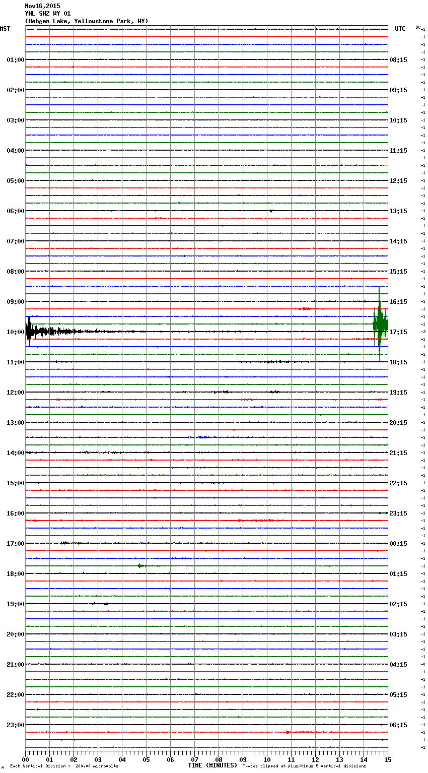Select the 05:00 MST time label
This screenshot has height=773, width=428.
[16, 181]
